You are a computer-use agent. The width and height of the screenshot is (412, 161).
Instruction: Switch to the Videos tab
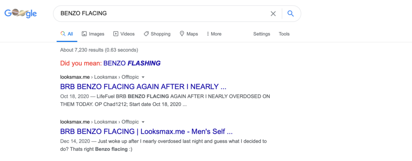pyautogui.click(x=124, y=34)
